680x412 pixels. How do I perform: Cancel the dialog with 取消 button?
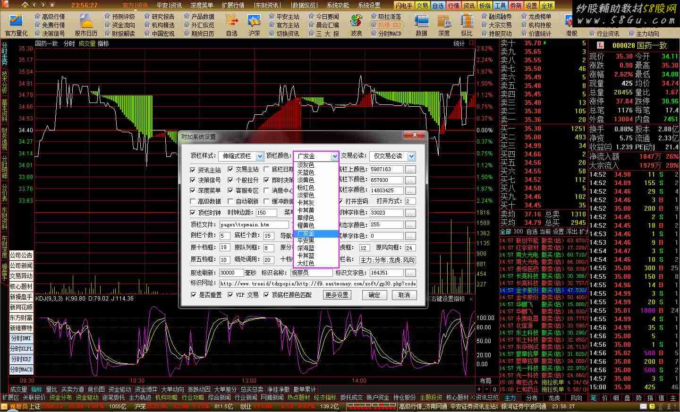pyautogui.click(x=404, y=295)
